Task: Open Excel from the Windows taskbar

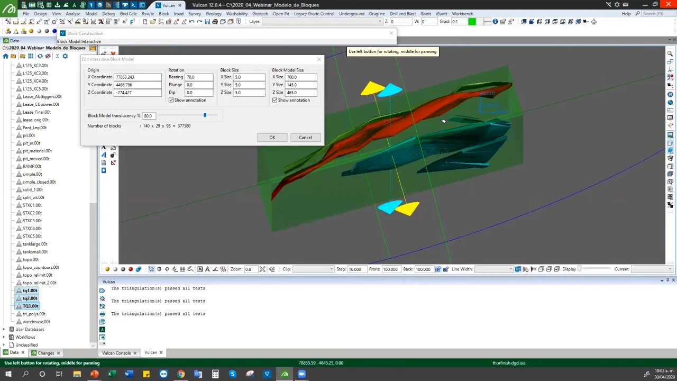Action: point(112,374)
